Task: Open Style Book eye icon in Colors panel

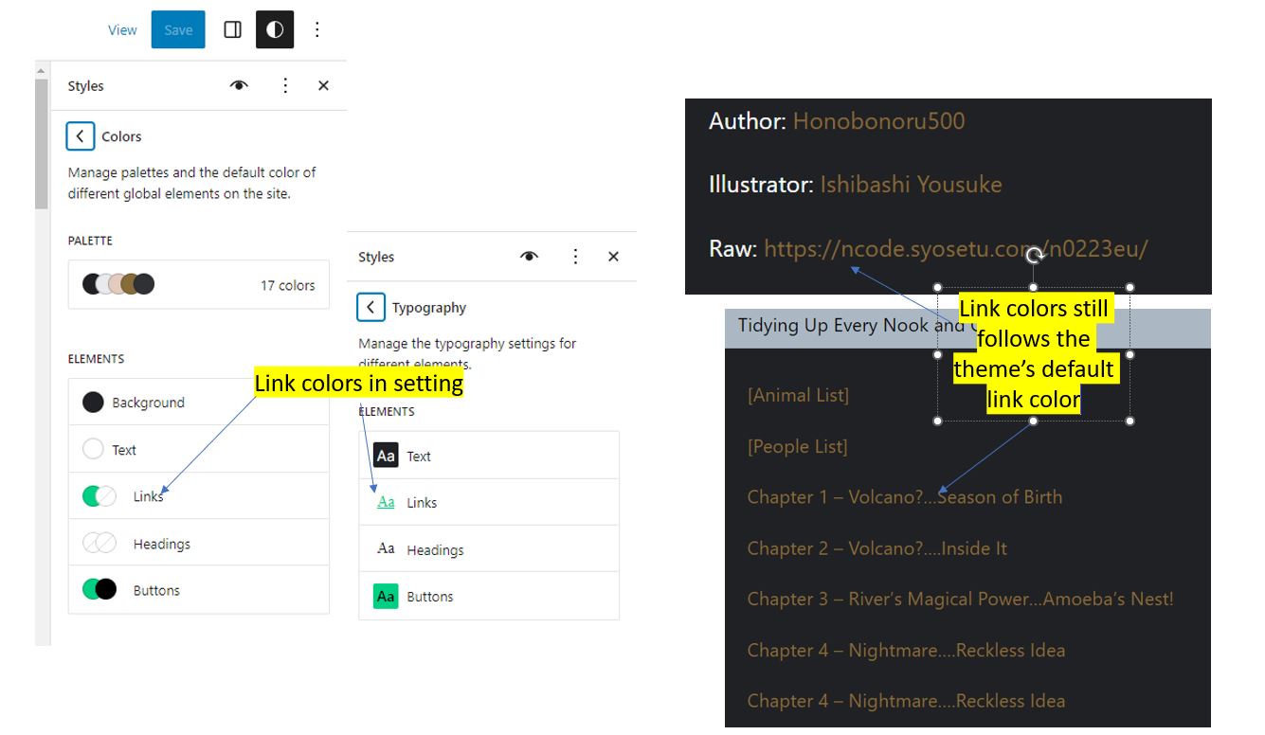Action: tap(239, 85)
